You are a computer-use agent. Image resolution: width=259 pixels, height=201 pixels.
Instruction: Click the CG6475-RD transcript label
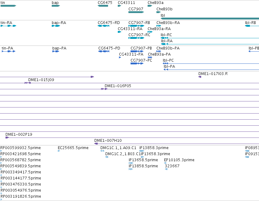coord(109,23)
